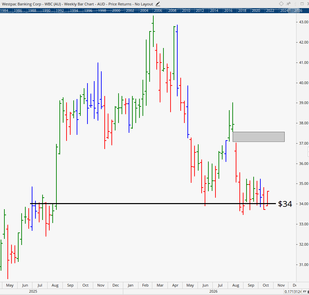The height and width of the screenshot is (295, 309).
Task: Click the 'Feb' date axis label
Action: pos(145,285)
